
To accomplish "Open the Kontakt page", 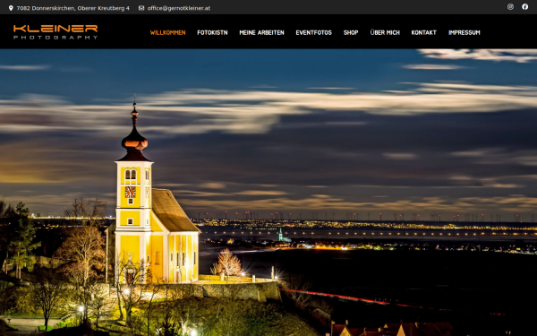I will (x=423, y=32).
